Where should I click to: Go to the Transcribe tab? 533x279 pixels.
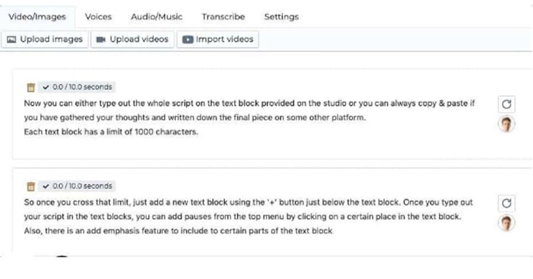pyautogui.click(x=223, y=17)
